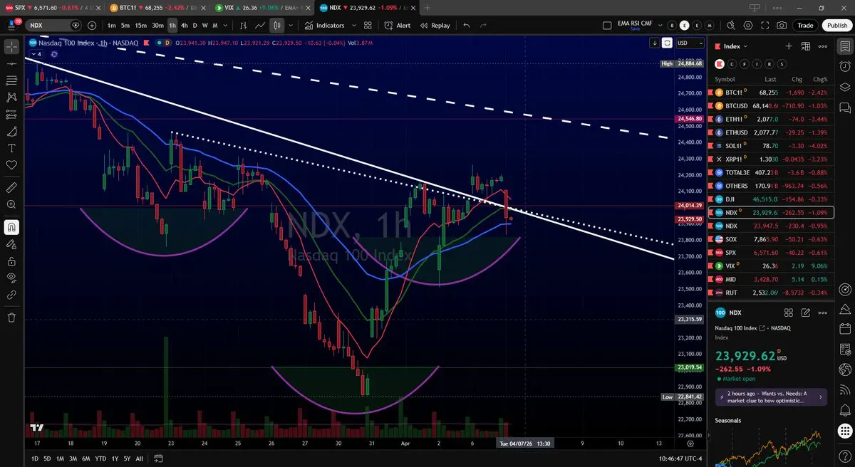Select the 15m timeframe
The width and height of the screenshot is (855, 467).
pyautogui.click(x=141, y=26)
